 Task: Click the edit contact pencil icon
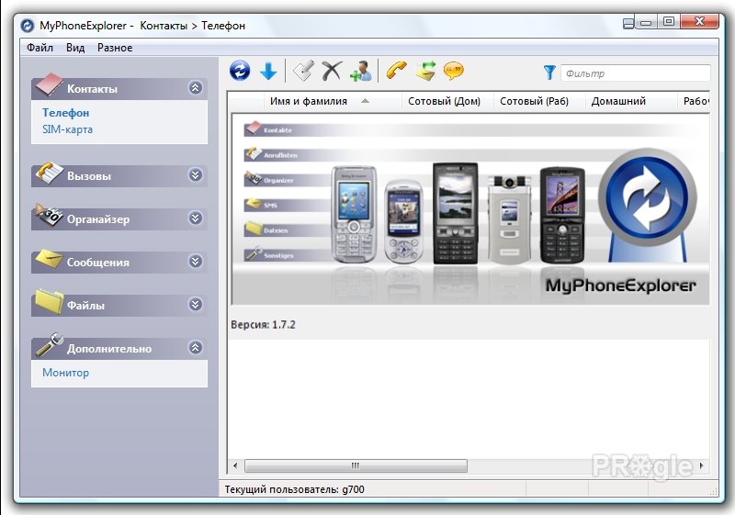[x=303, y=72]
